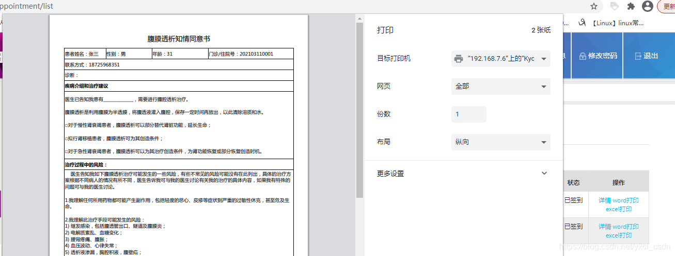Viewport: 675px width, 256px height.
Task: Click the red 更新 update button
Action: tap(666, 6)
